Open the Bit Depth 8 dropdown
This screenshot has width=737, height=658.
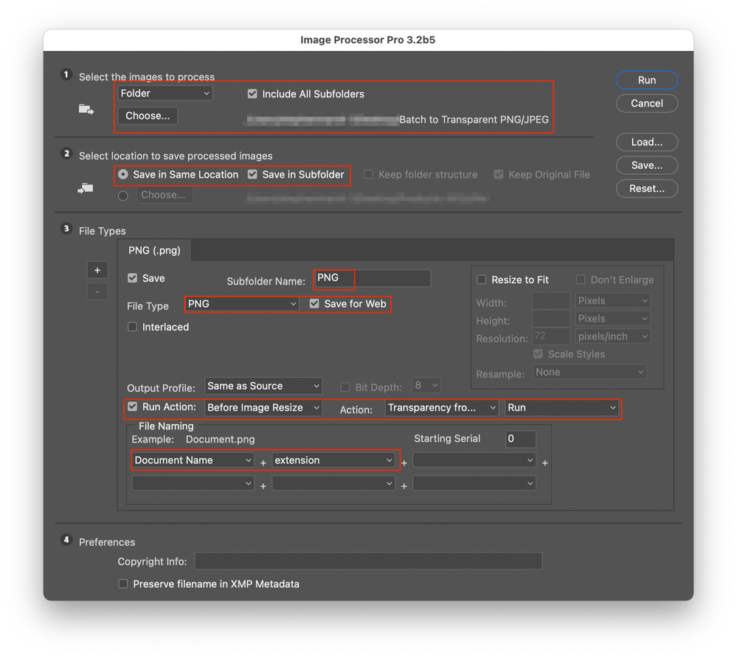pos(426,385)
